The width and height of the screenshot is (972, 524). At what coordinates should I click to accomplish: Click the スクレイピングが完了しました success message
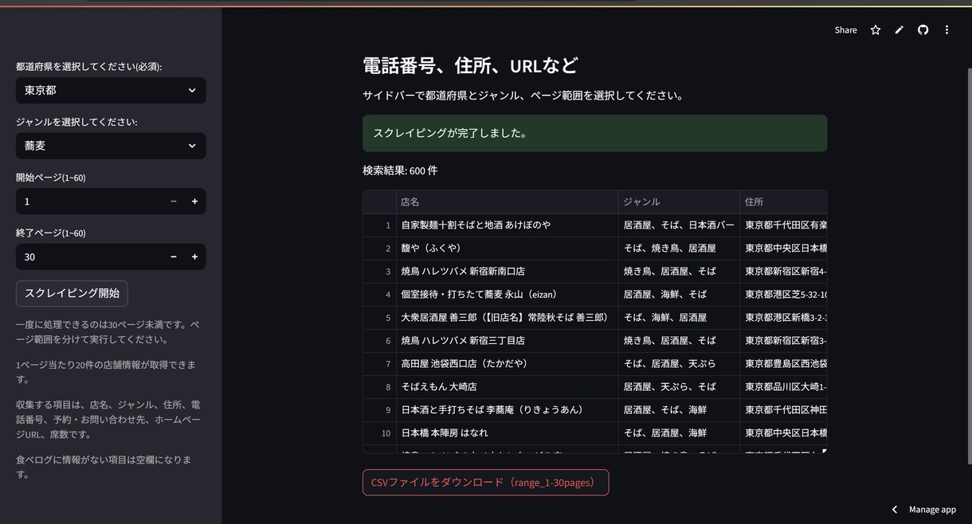[x=594, y=133]
